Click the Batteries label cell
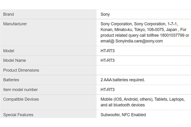191x127 pixels. tap(11, 80)
